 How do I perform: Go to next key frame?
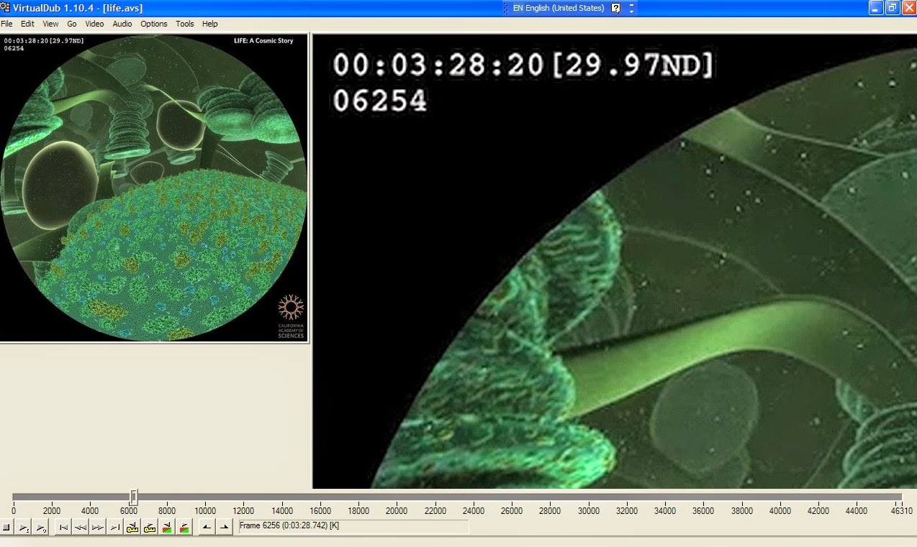[150, 527]
